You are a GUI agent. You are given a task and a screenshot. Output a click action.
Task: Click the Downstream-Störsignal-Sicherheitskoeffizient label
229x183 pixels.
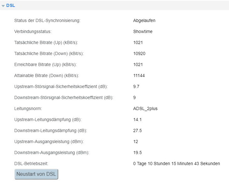[x=64, y=98]
